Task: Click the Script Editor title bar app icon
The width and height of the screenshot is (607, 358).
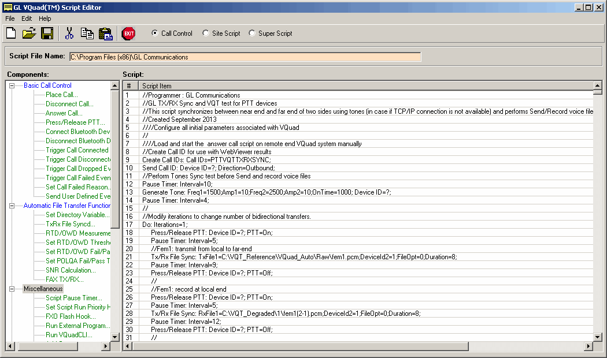Action: tap(8, 8)
